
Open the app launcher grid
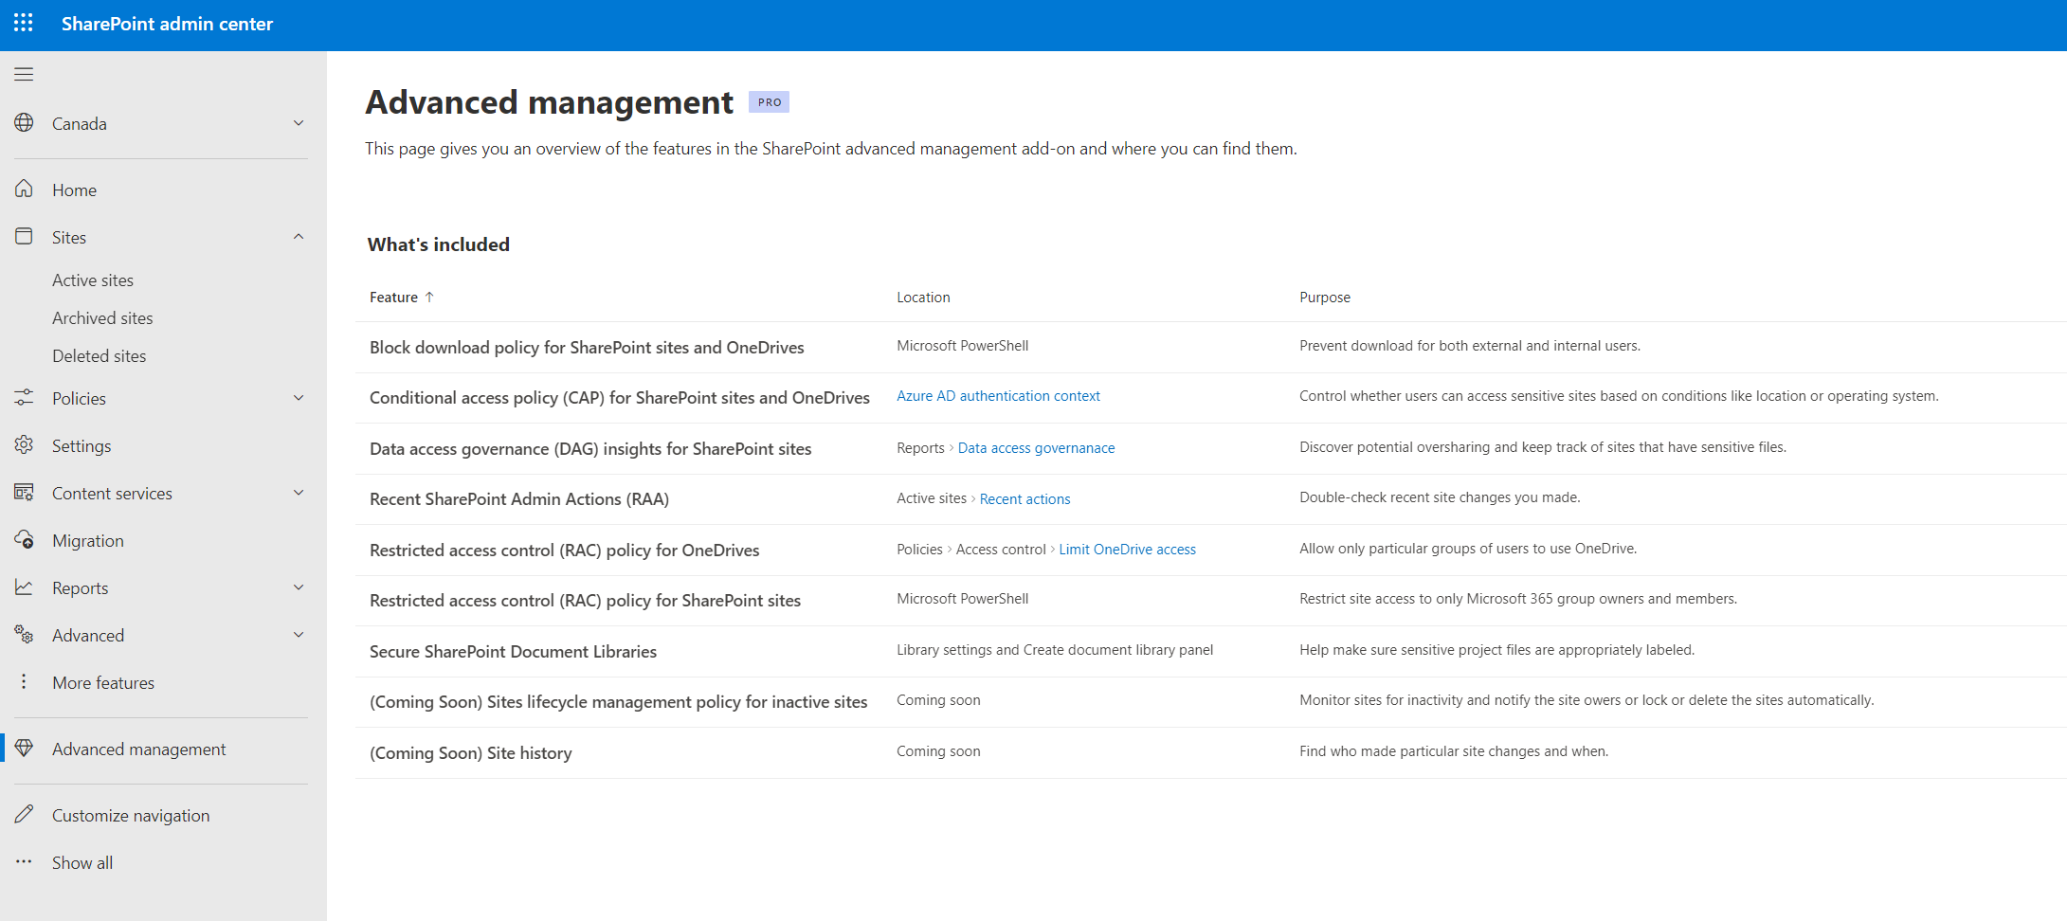(x=23, y=24)
